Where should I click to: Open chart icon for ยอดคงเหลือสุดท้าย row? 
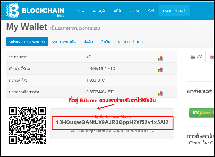pyautogui.click(x=161, y=93)
